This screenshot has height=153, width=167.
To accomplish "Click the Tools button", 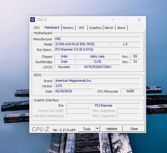I will (87, 129).
